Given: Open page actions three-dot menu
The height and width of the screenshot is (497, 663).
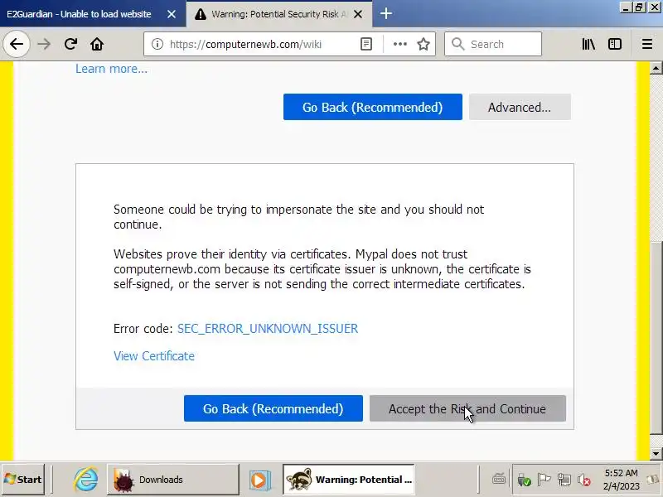Looking at the screenshot, I should (399, 44).
